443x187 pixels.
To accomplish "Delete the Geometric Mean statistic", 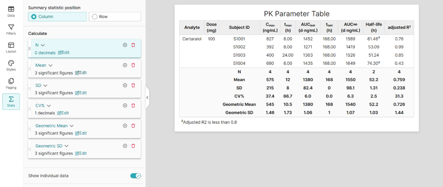I will (x=134, y=126).
